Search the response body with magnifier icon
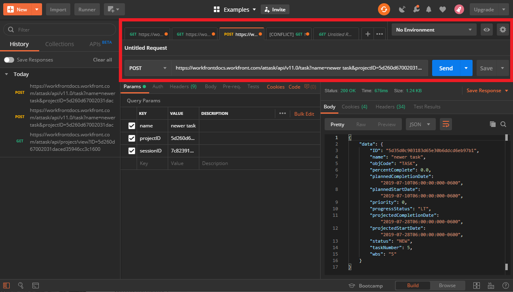This screenshot has width=513, height=292. 503,124
